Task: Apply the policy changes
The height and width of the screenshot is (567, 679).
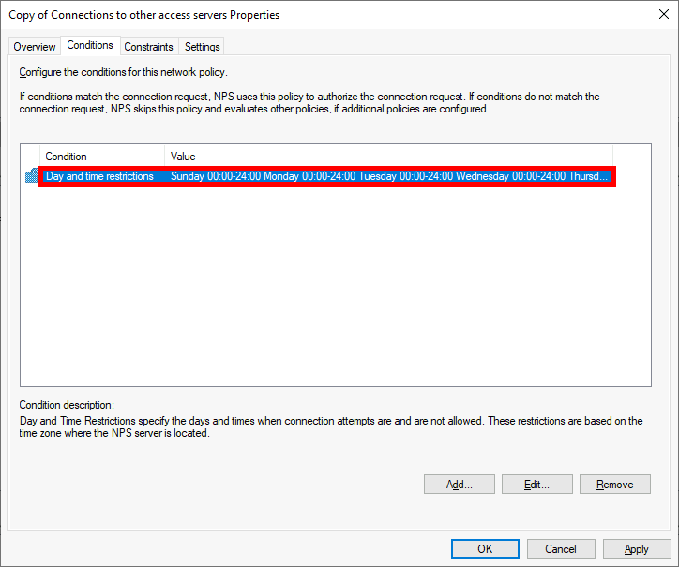Action: tap(637, 549)
